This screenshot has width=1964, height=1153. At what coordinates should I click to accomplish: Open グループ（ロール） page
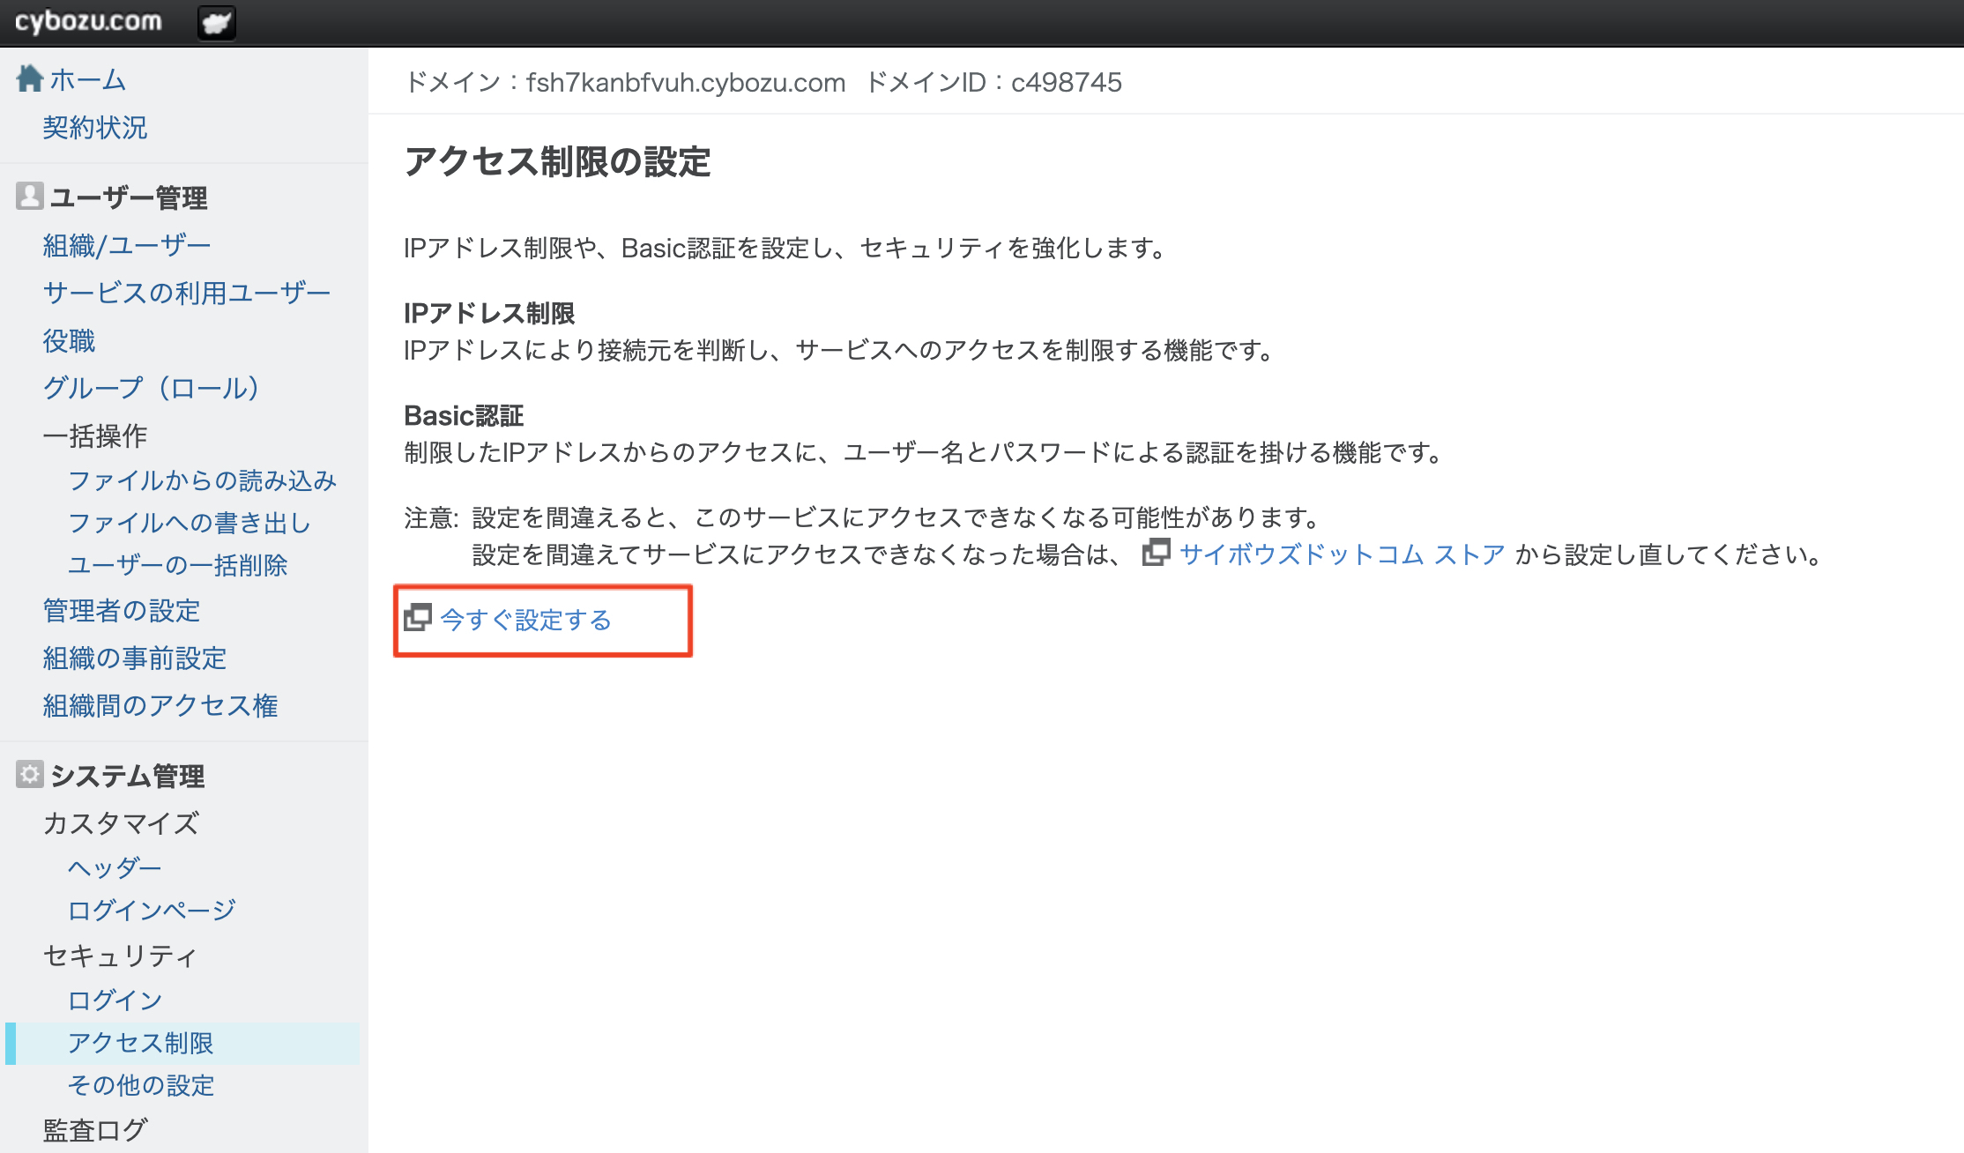point(152,388)
